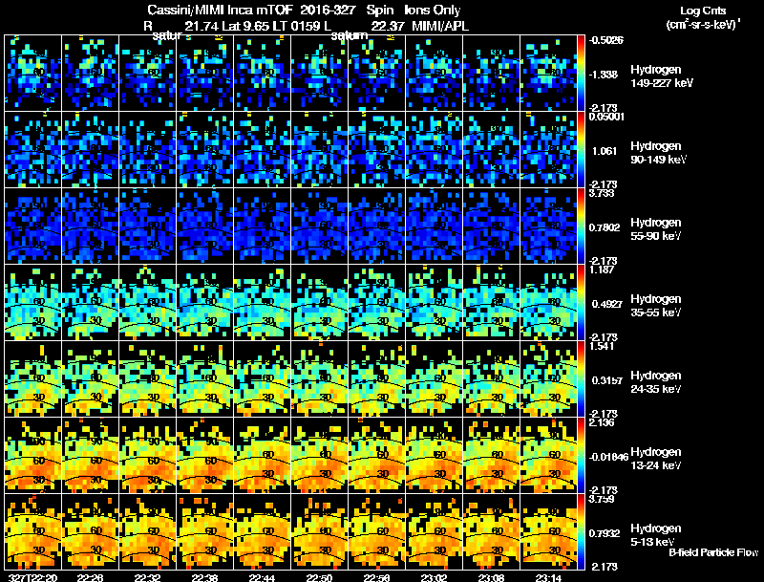
Task: Click the '0.7932' colorbar value
Action: click(x=605, y=534)
